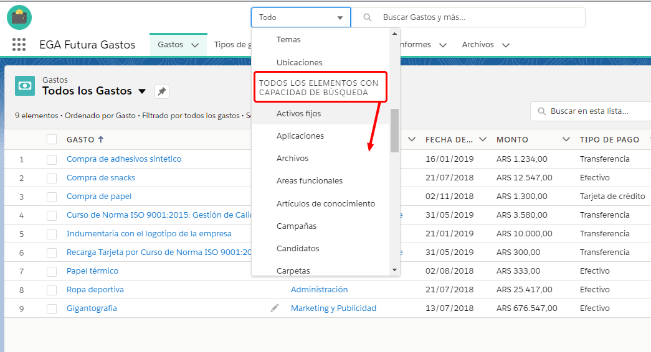Choose Areas funcionales in the scope list
651x352 pixels.
coord(321,181)
